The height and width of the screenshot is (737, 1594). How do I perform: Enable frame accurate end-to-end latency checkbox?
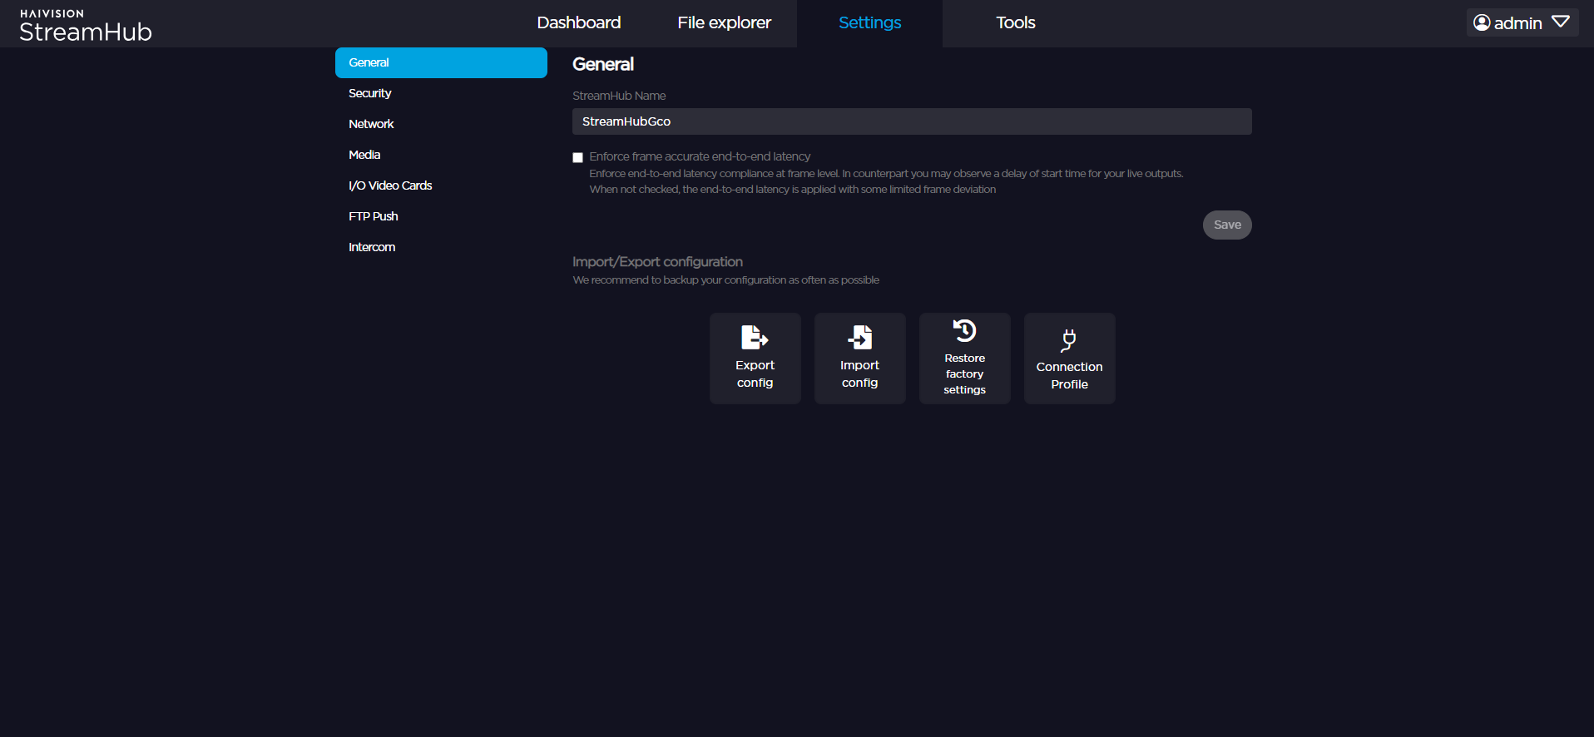(577, 157)
